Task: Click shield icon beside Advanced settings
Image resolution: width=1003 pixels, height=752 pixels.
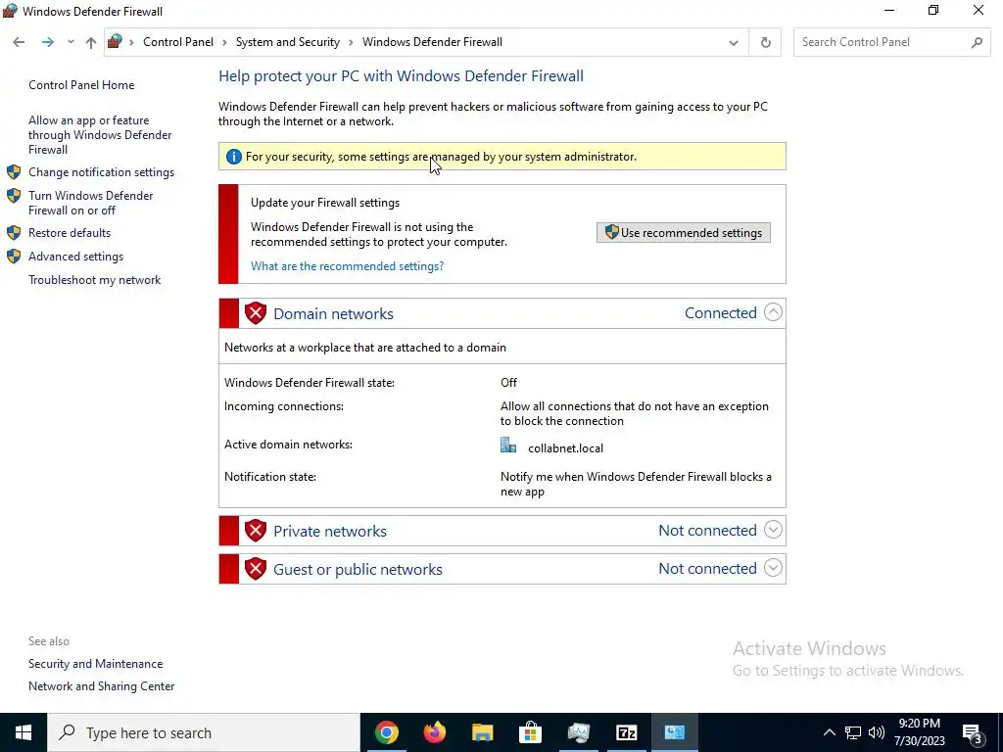Action: [x=14, y=257]
